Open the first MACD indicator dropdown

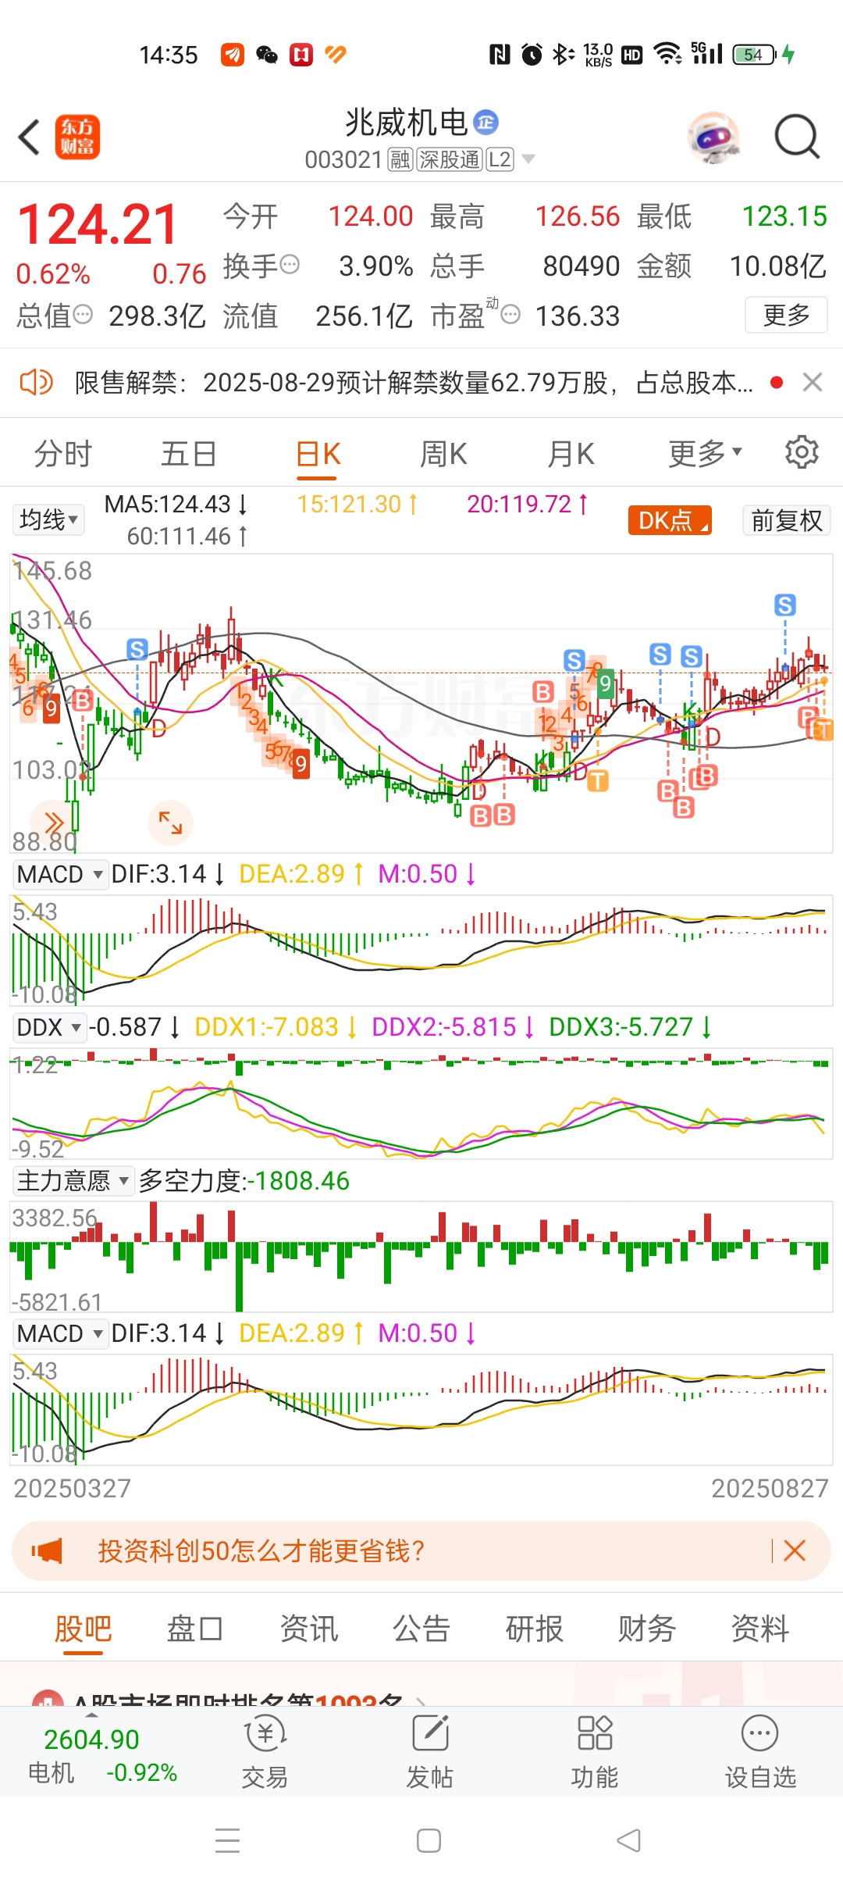point(60,874)
